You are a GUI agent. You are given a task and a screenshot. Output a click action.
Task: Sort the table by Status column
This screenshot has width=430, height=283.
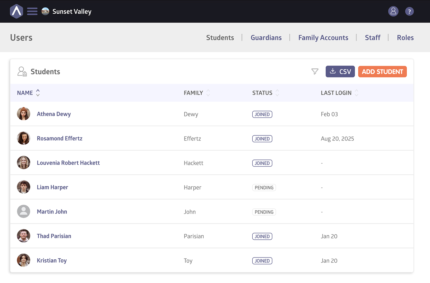pyautogui.click(x=277, y=93)
